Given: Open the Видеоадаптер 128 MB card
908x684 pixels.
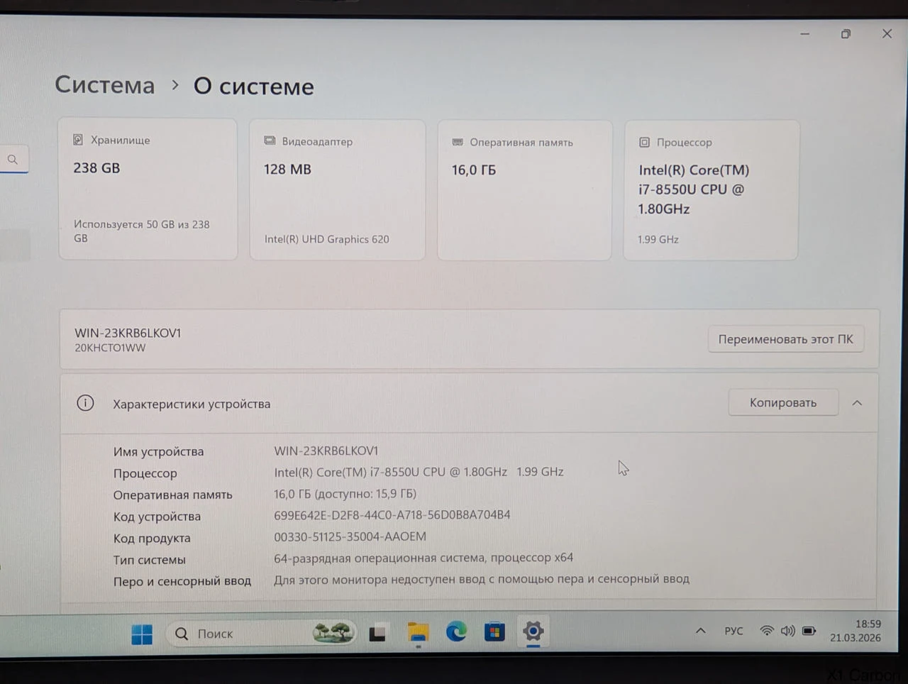Looking at the screenshot, I should [337, 189].
